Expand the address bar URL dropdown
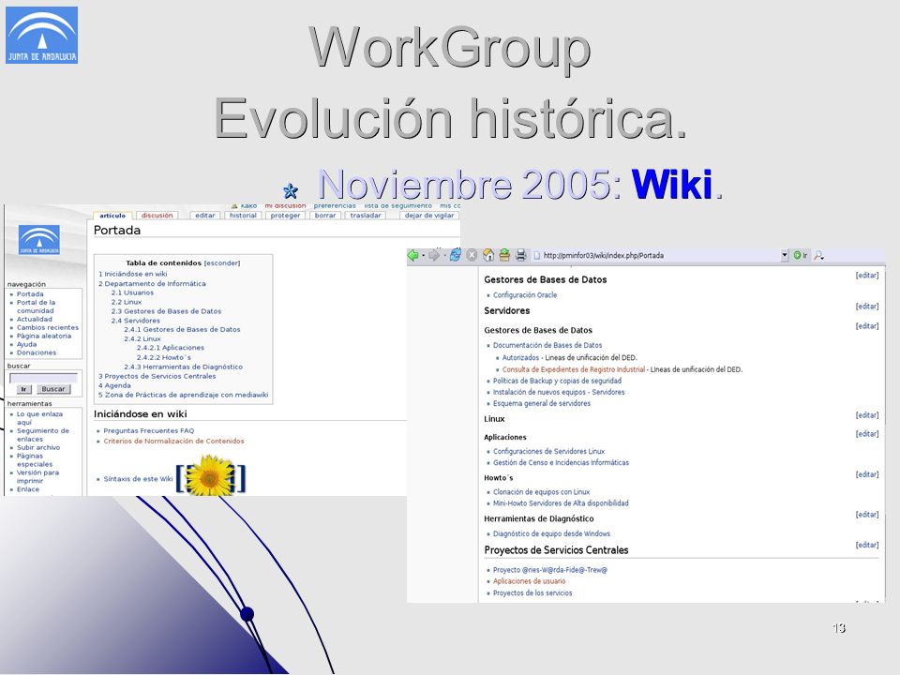 [x=785, y=255]
